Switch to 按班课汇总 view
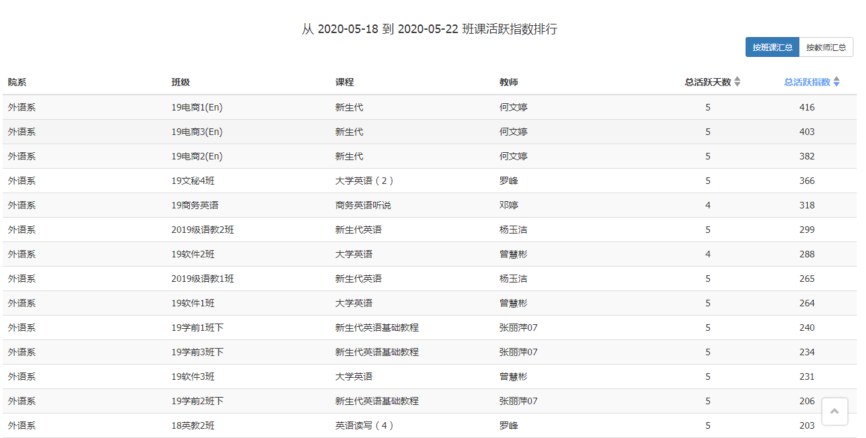Viewport: 866px width, 438px height. click(772, 48)
